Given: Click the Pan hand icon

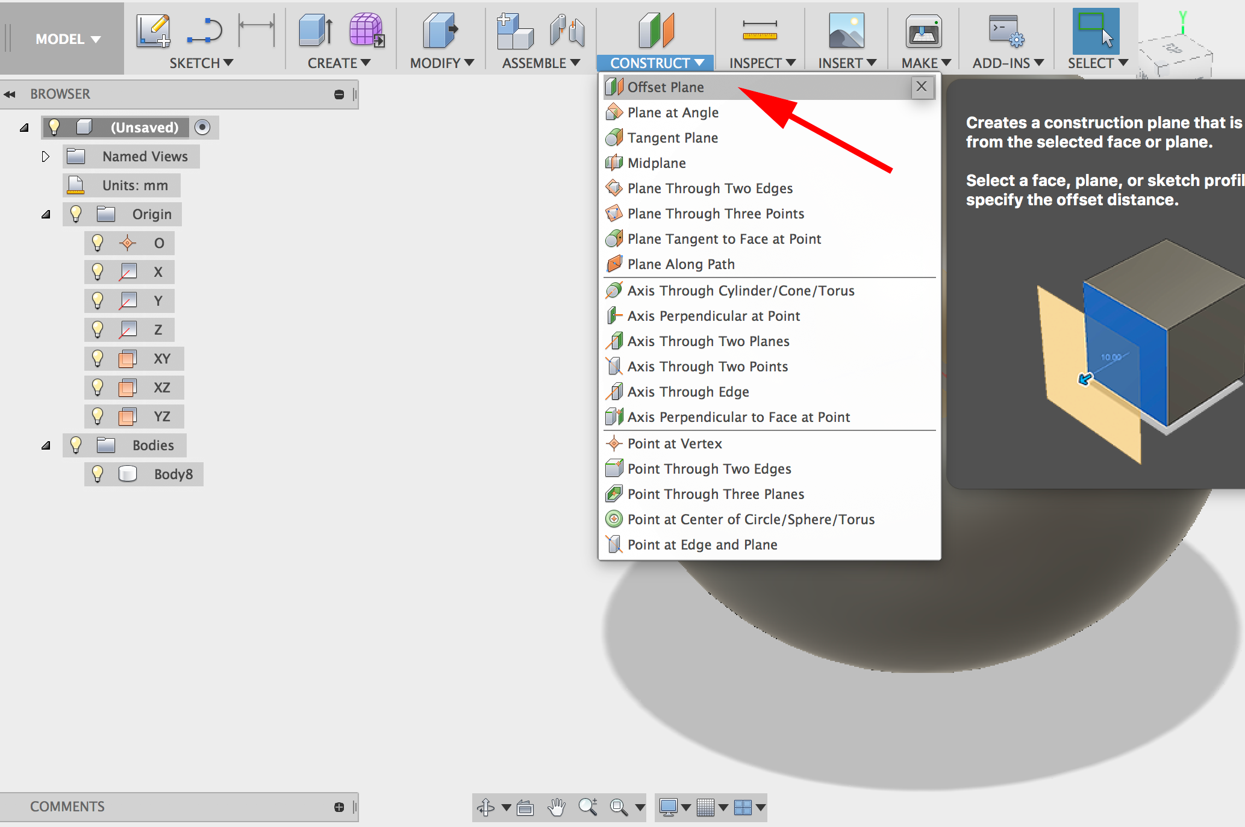Looking at the screenshot, I should [557, 807].
